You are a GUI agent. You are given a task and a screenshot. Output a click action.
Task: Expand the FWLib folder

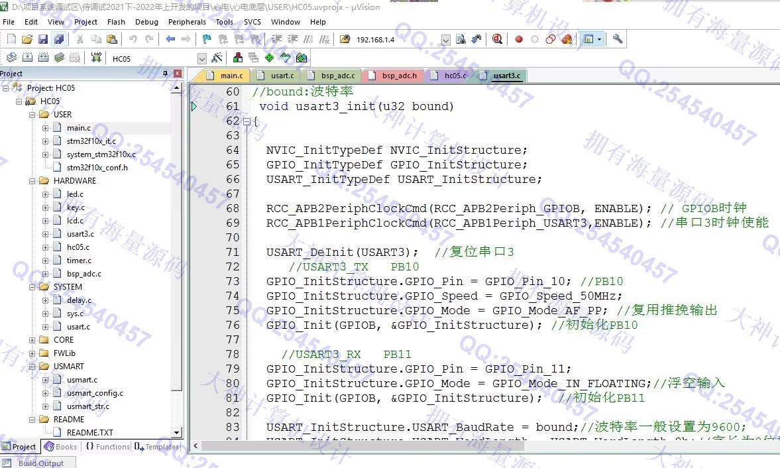(x=32, y=353)
